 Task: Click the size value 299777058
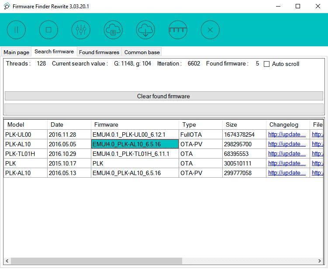point(245,173)
